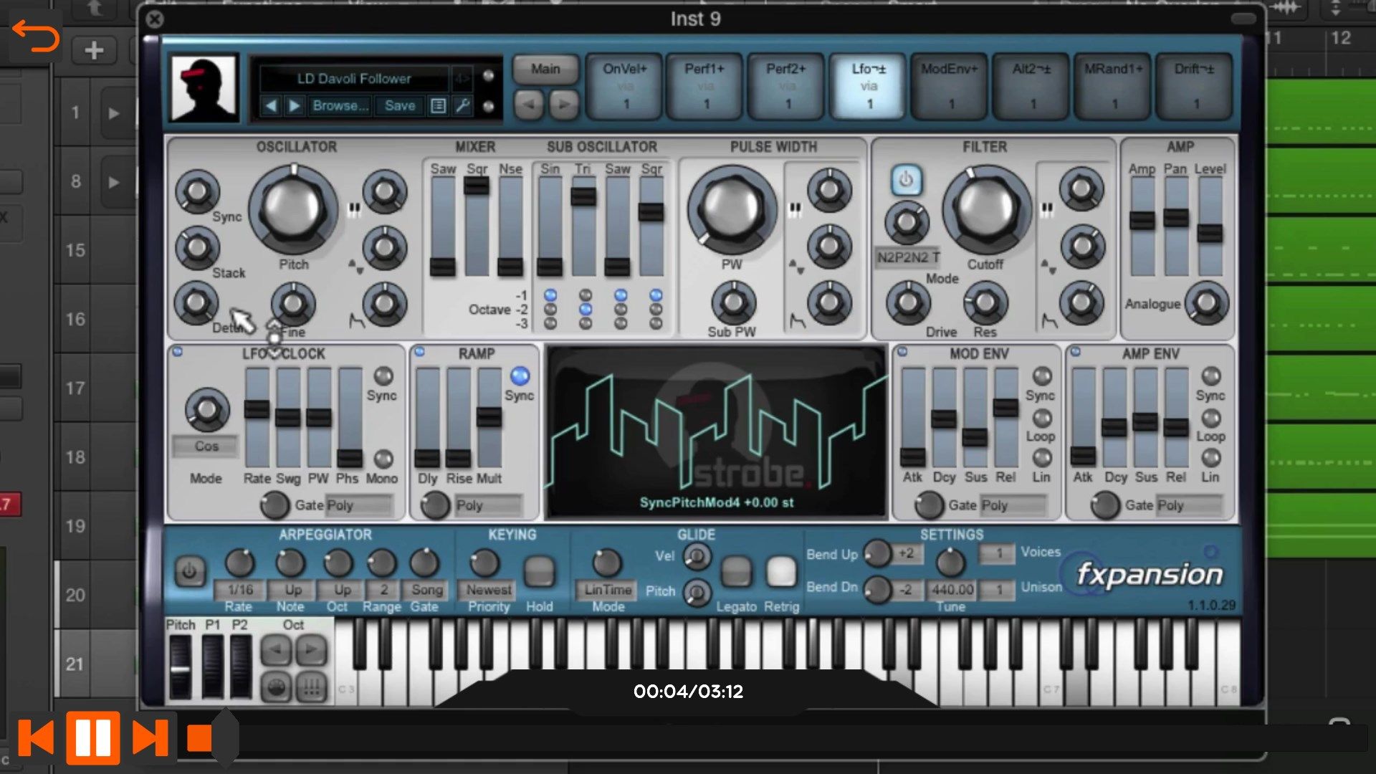Image resolution: width=1376 pixels, height=774 pixels.
Task: Click the oscillator Sync knob
Action: tap(197, 191)
